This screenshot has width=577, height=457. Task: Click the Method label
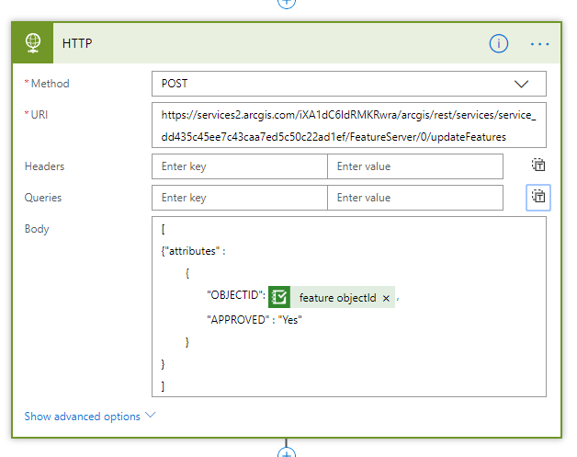coord(50,84)
